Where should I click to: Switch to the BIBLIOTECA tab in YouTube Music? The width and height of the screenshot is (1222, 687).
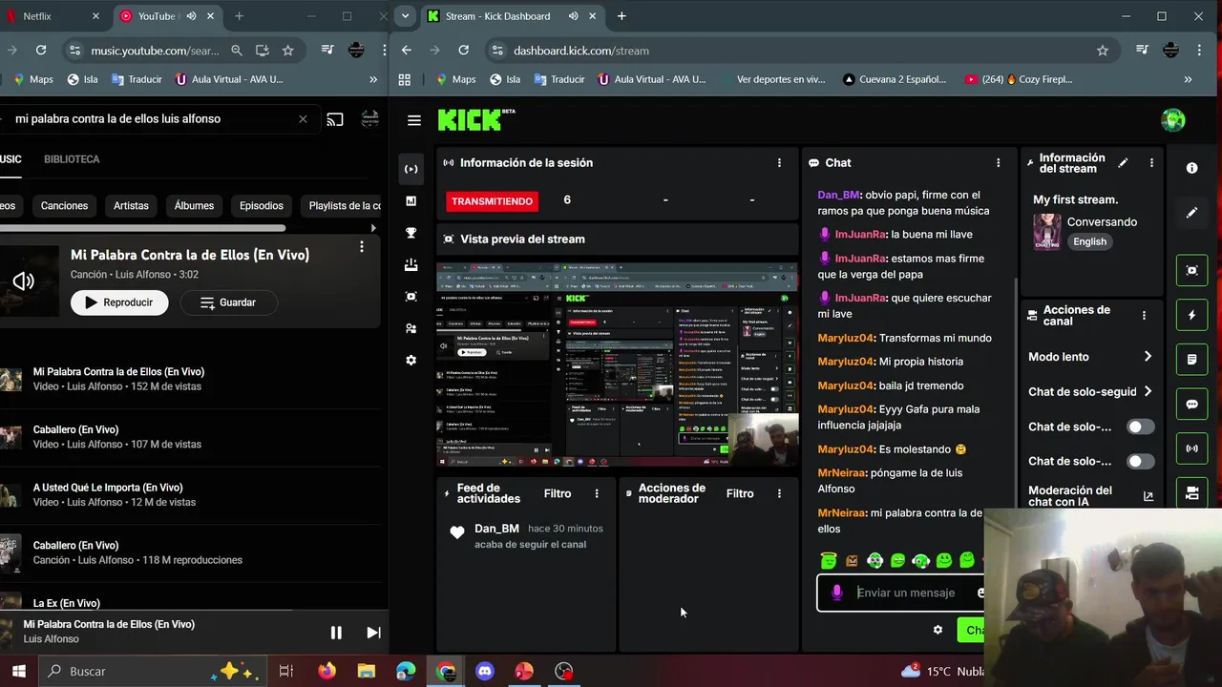tap(72, 159)
